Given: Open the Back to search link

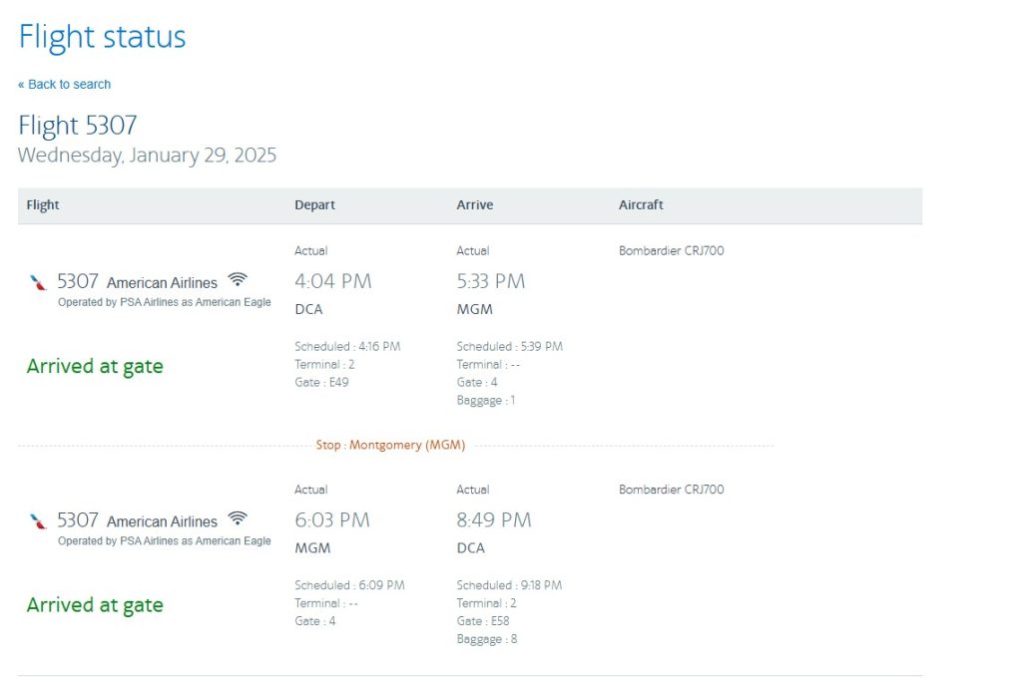Looking at the screenshot, I should click(64, 84).
